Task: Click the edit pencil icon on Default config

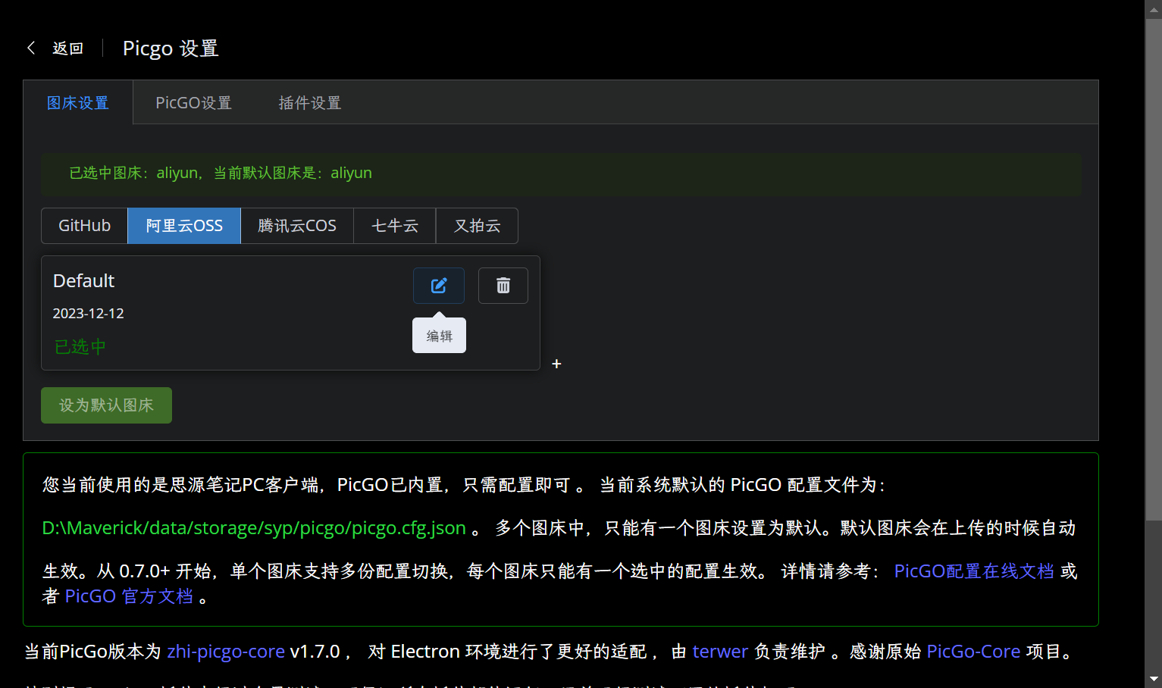Action: click(438, 286)
